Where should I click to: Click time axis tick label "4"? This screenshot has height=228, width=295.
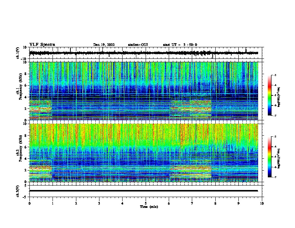point(123,203)
